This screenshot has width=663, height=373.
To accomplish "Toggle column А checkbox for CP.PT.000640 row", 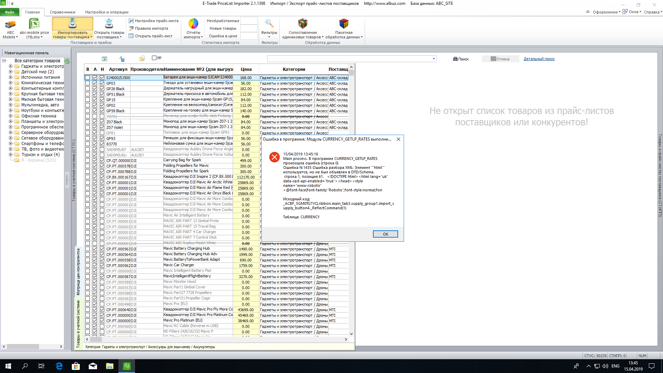I will [x=95, y=310].
